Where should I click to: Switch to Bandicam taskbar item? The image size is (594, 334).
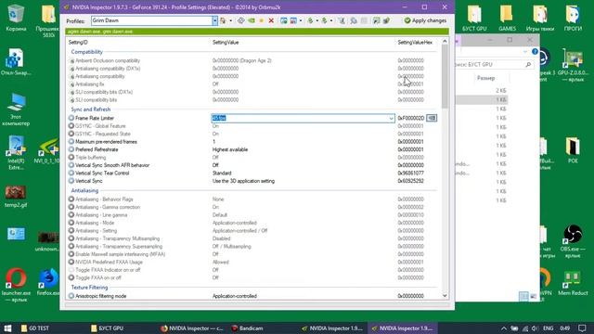[x=247, y=328]
